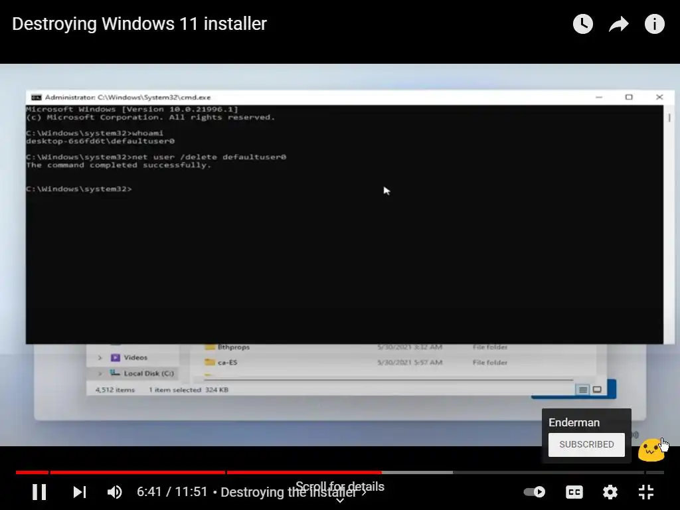Close the cmd.exe window

point(659,97)
